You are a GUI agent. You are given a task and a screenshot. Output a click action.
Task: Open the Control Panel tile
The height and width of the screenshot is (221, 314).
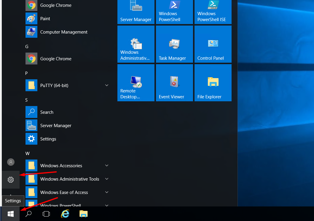213,44
